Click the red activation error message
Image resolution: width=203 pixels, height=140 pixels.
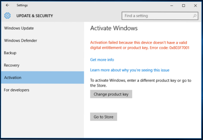139,45
